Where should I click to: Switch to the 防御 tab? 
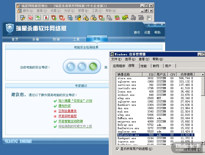tap(56, 39)
